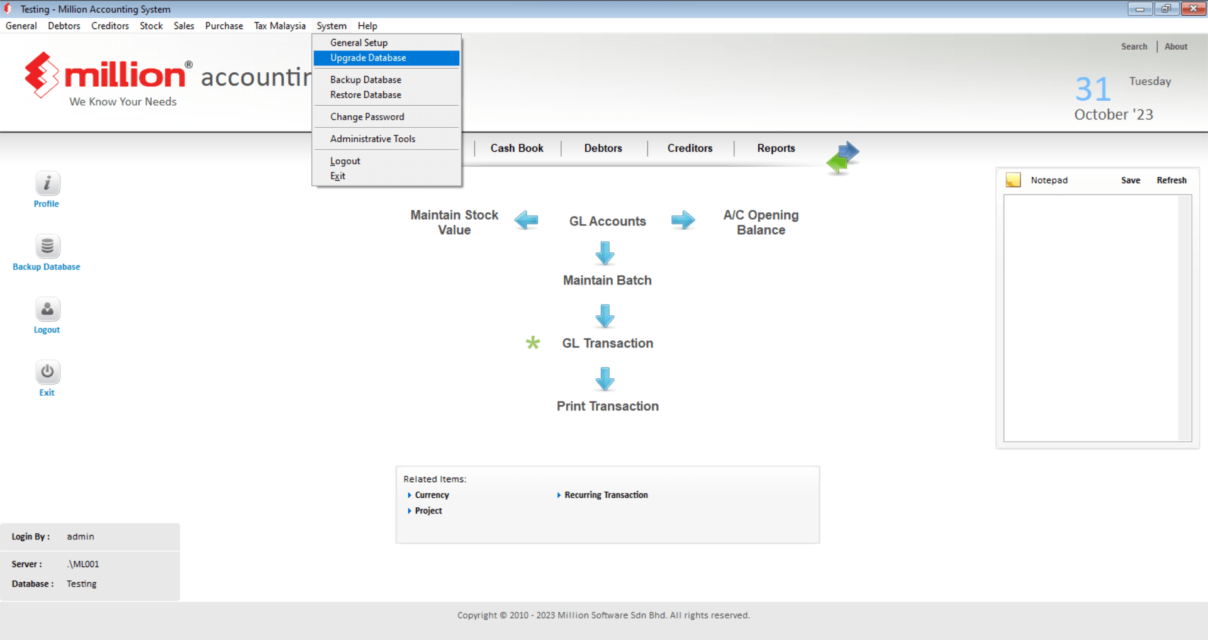Screen dimensions: 1208x640
Task: Click the Backup Database sidebar icon
Action: click(47, 247)
